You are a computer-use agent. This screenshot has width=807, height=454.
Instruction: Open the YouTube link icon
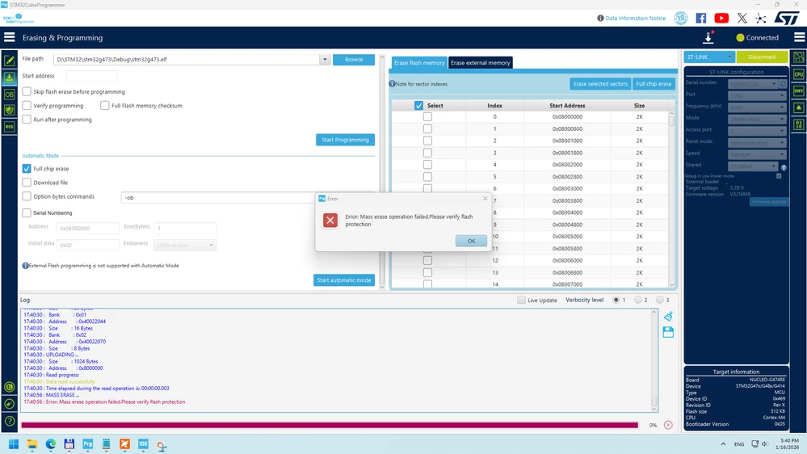point(721,18)
